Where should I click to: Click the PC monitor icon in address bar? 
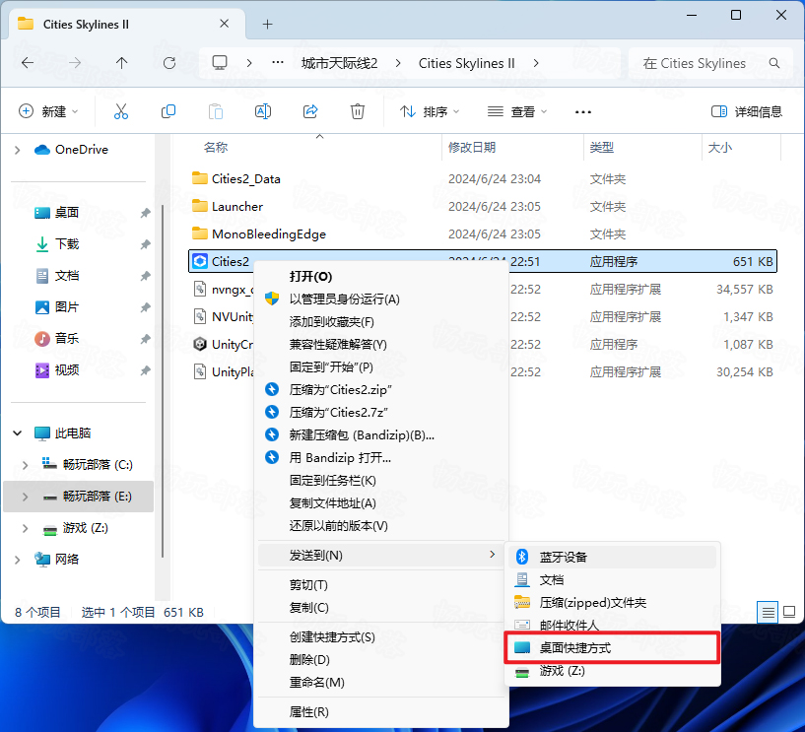click(x=220, y=63)
